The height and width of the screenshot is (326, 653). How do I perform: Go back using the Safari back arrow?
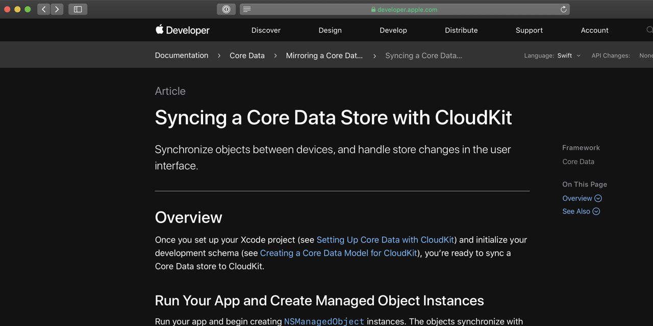point(44,9)
